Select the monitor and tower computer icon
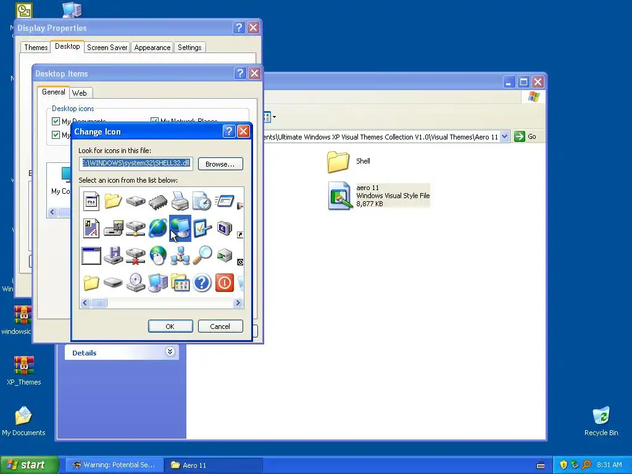Image resolution: width=632 pixels, height=474 pixels. click(x=157, y=283)
